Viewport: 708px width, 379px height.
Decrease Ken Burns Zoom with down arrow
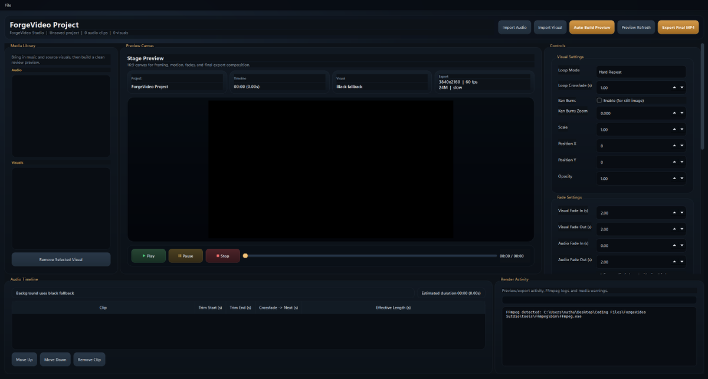682,113
